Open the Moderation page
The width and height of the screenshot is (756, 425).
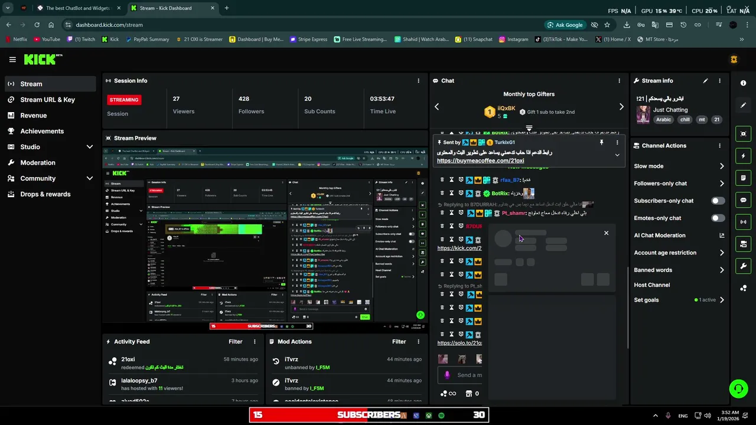pyautogui.click(x=50, y=163)
